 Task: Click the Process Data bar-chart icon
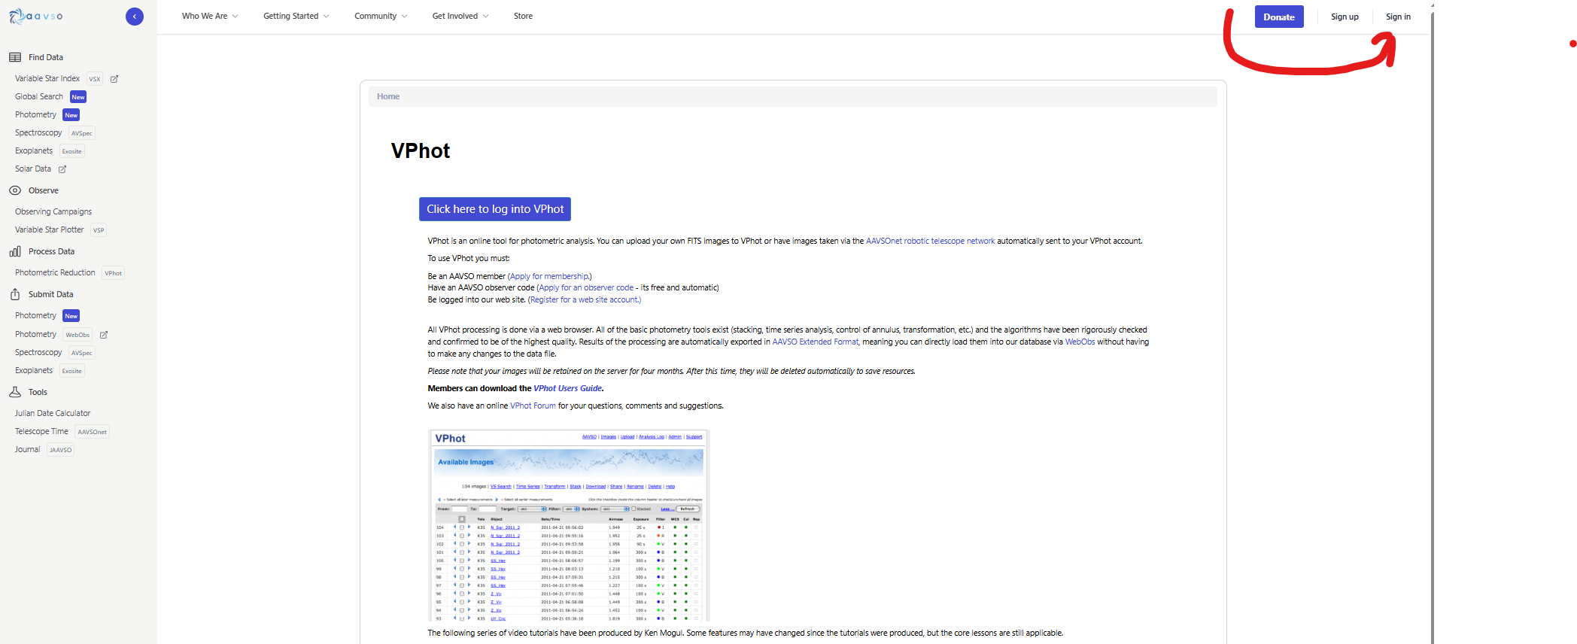coord(15,251)
